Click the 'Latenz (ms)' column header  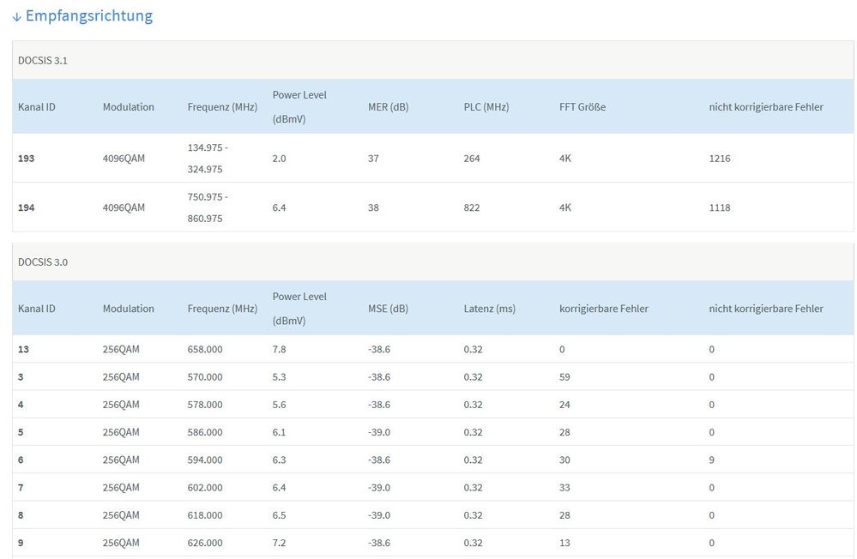(x=489, y=309)
